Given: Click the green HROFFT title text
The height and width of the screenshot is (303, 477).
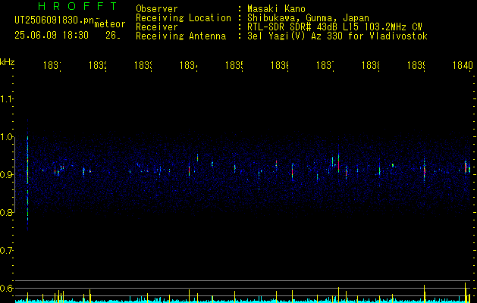Looking at the screenshot, I should tap(78, 6).
